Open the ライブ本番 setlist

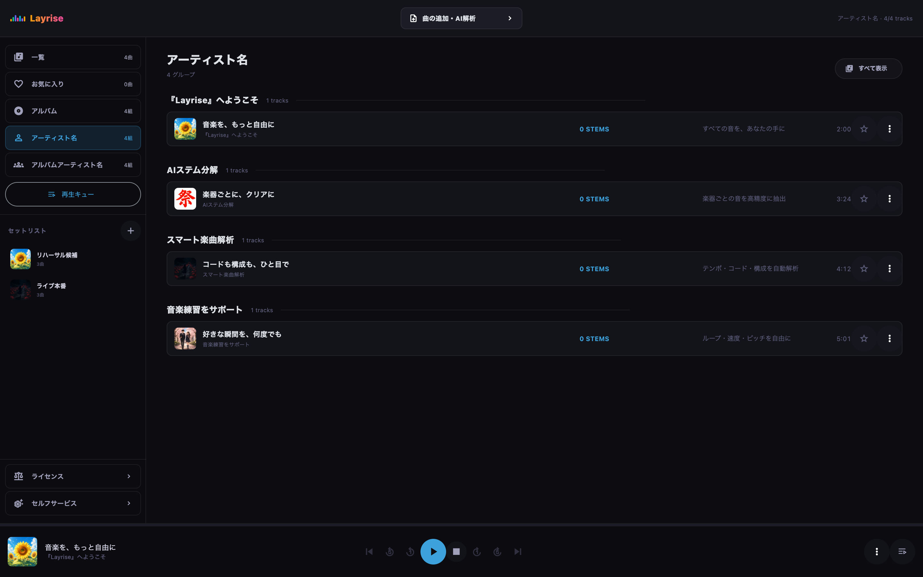pyautogui.click(x=73, y=290)
